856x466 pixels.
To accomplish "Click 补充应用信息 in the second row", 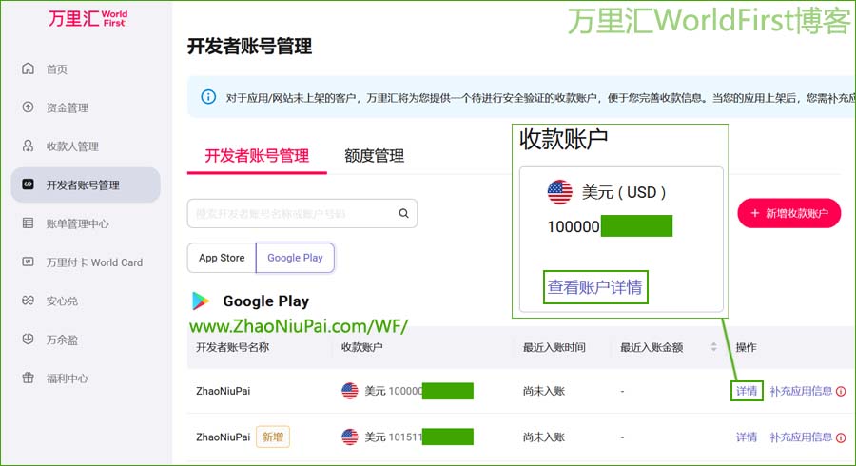I will tap(801, 437).
